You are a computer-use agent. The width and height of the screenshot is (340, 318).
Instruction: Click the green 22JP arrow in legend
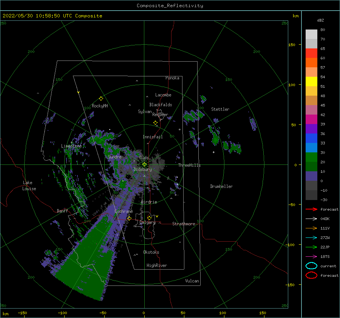311,247
